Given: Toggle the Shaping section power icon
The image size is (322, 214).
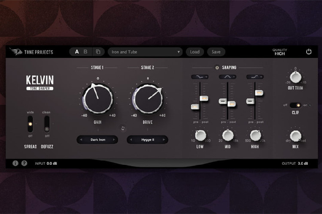Looking at the screenshot, I should tap(217, 68).
